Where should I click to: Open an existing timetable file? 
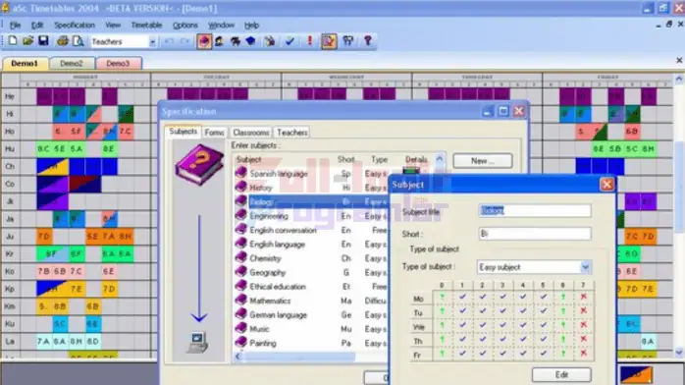(27, 41)
